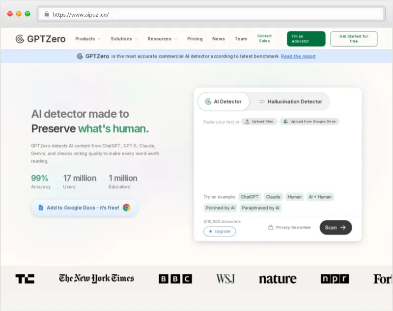Try the AI + Human example
Screen dimensions: 393x311
(320, 197)
